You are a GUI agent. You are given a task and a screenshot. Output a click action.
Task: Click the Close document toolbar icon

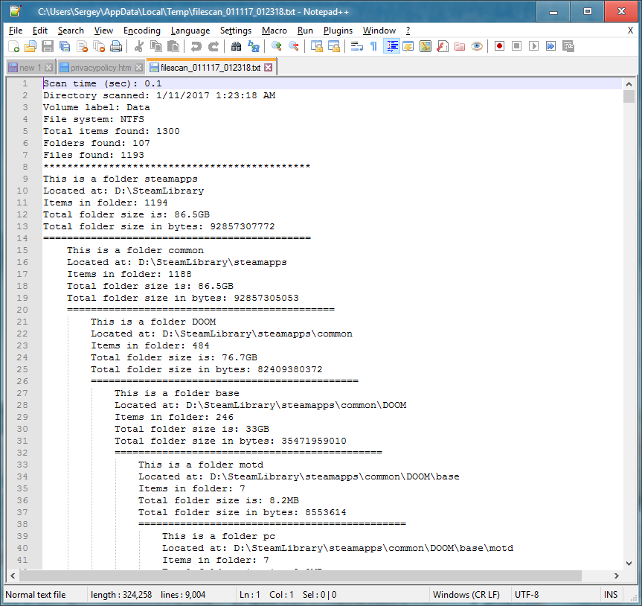[x=82, y=46]
